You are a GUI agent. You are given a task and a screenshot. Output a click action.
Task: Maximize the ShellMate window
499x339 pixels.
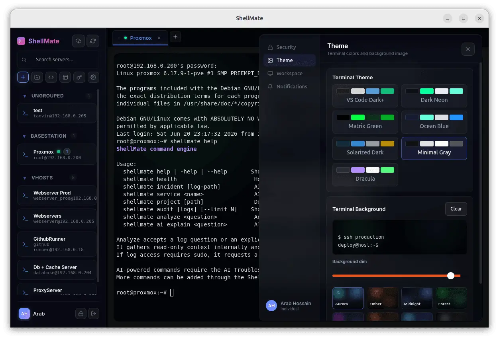pyautogui.click(x=464, y=18)
